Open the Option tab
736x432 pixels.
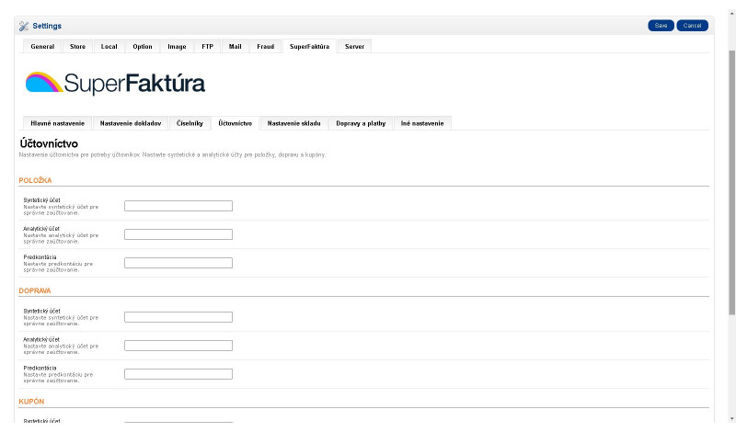[143, 47]
